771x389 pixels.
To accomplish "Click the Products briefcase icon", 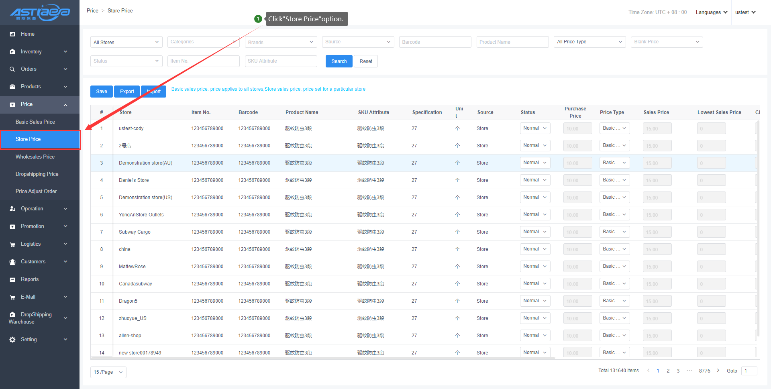I will (12, 87).
